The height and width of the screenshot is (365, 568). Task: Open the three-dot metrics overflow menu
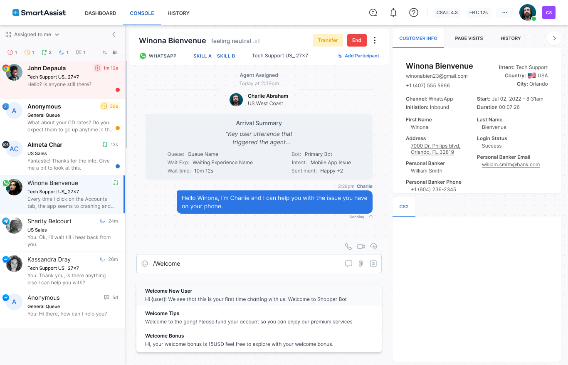(505, 13)
